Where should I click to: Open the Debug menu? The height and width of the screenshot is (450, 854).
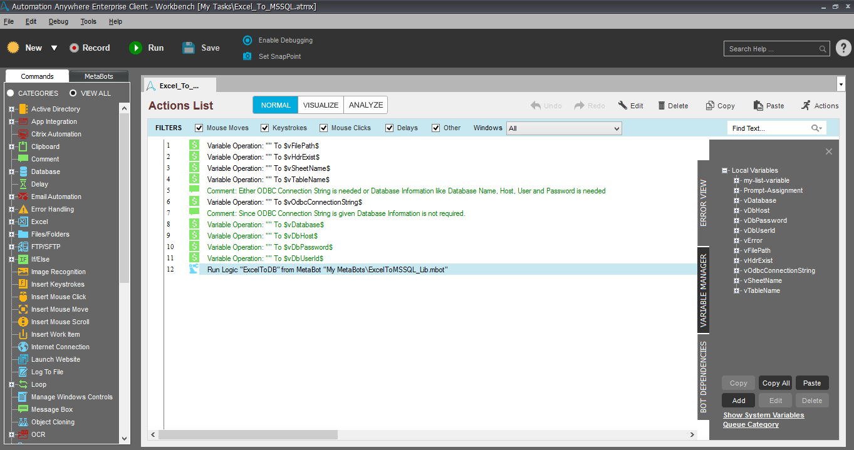[x=59, y=21]
